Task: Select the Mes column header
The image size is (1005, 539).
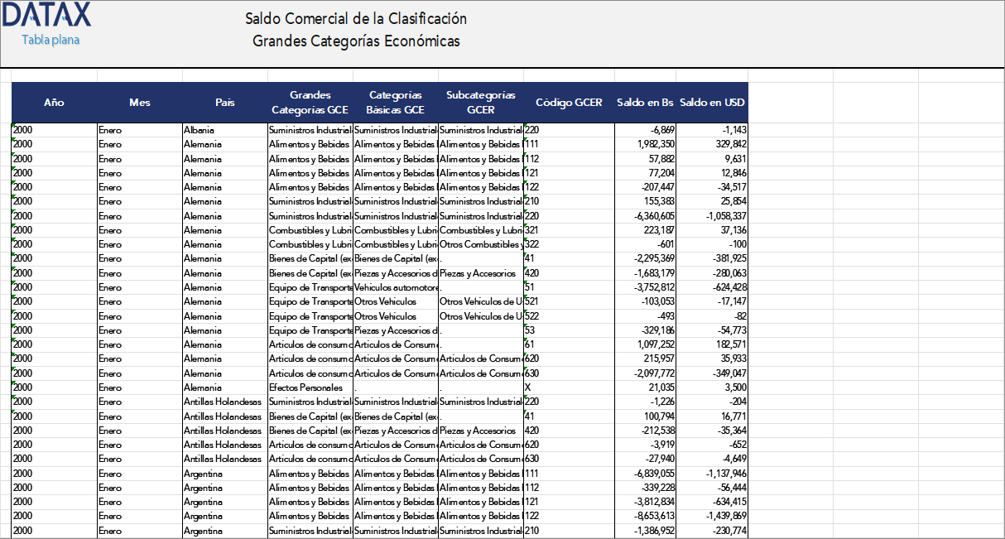Action: click(139, 103)
